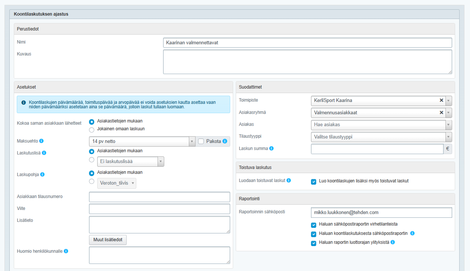The width and height of the screenshot is (470, 271).
Task: Untick Luo koontilaskujen lisäksi myös toistuvat laskut
Action: (314, 181)
